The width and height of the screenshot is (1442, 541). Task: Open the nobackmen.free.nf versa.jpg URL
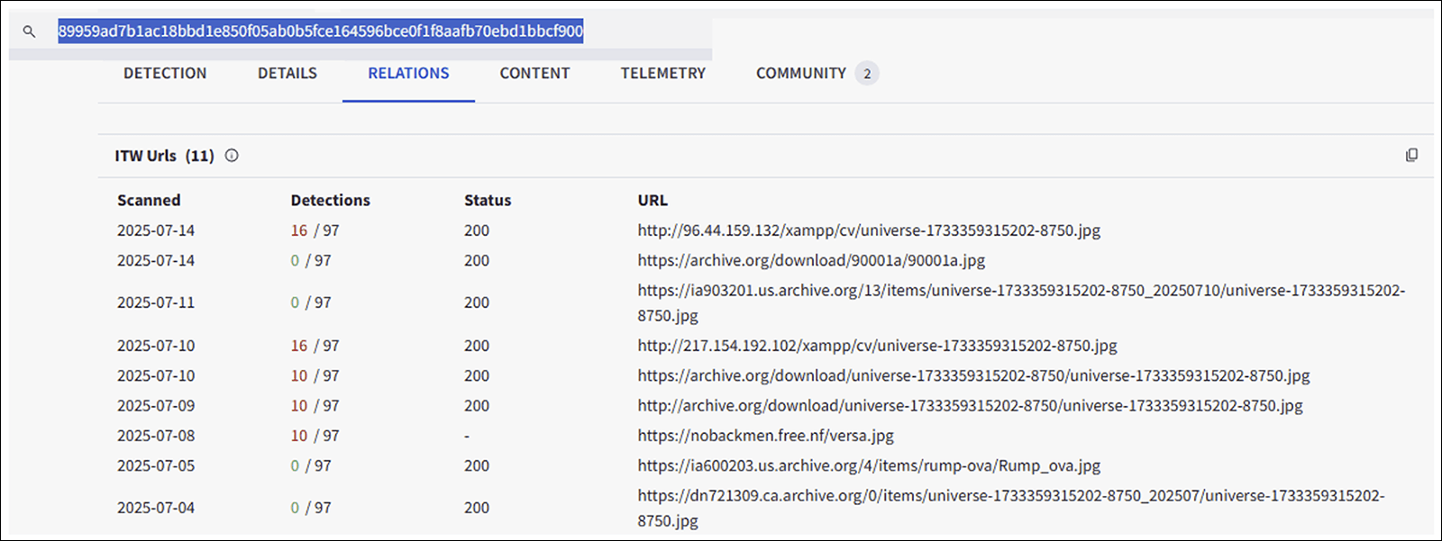[x=765, y=436]
